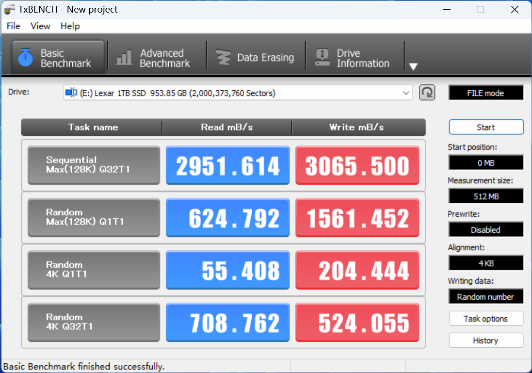Click the Drive: label
Viewport: 532px width, 373px height.
coord(18,92)
